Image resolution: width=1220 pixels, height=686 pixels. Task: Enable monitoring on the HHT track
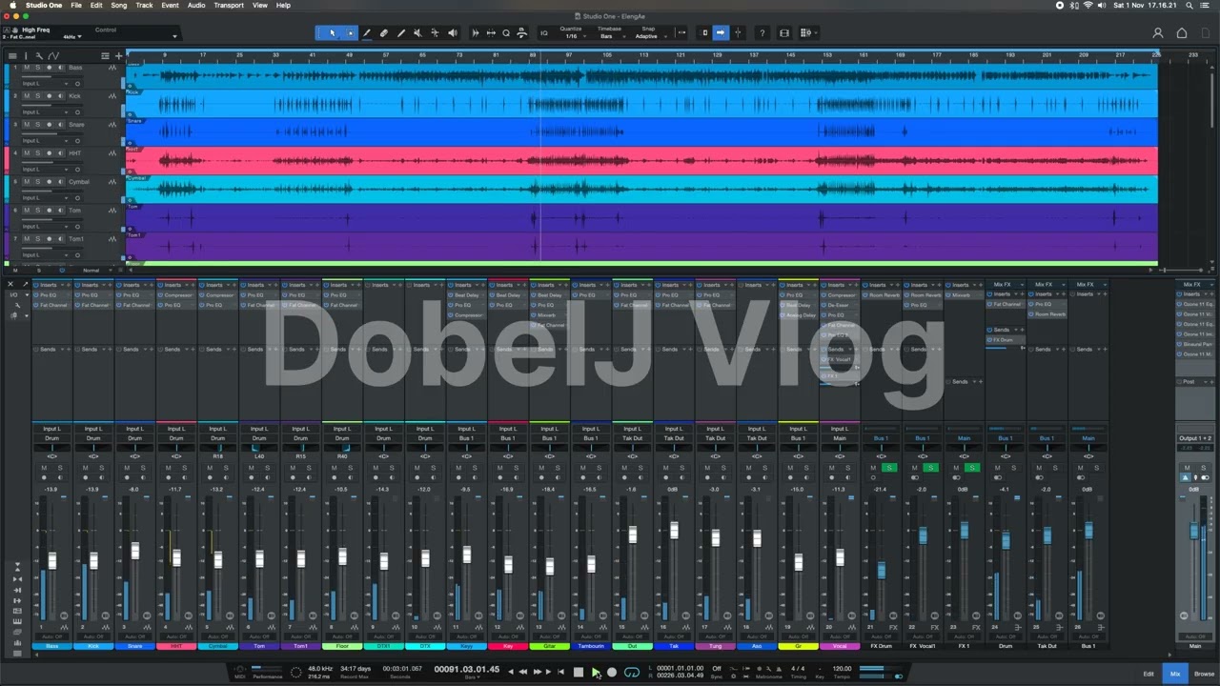pos(62,153)
